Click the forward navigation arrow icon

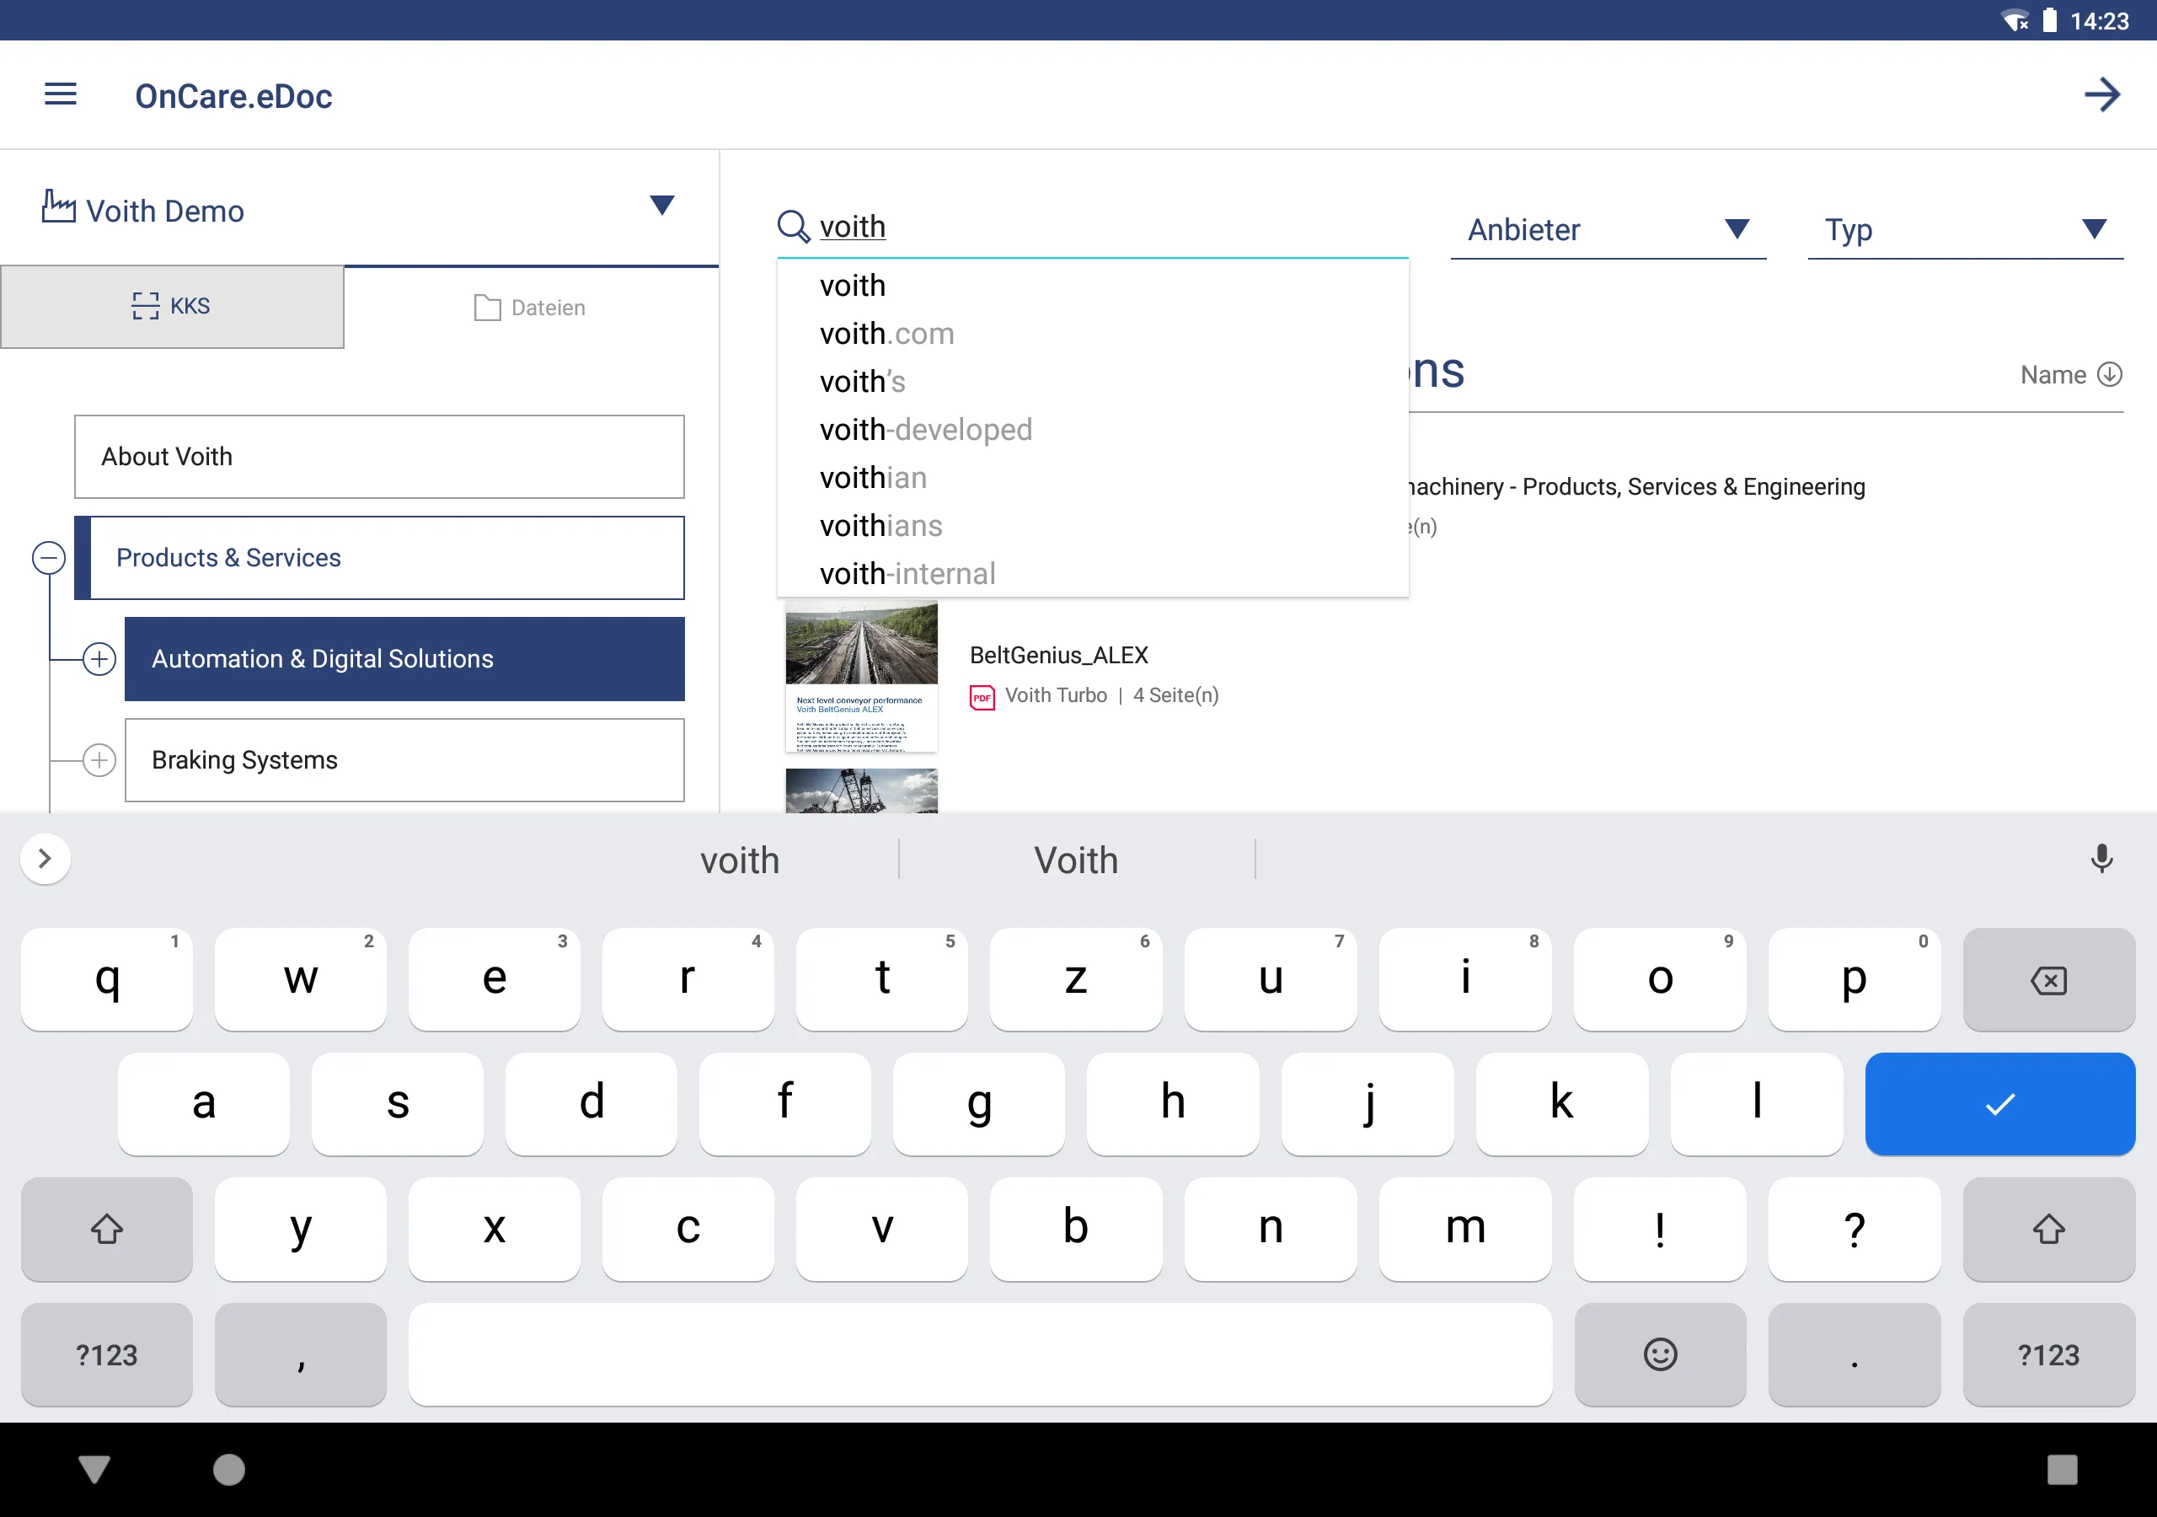coord(2101,94)
